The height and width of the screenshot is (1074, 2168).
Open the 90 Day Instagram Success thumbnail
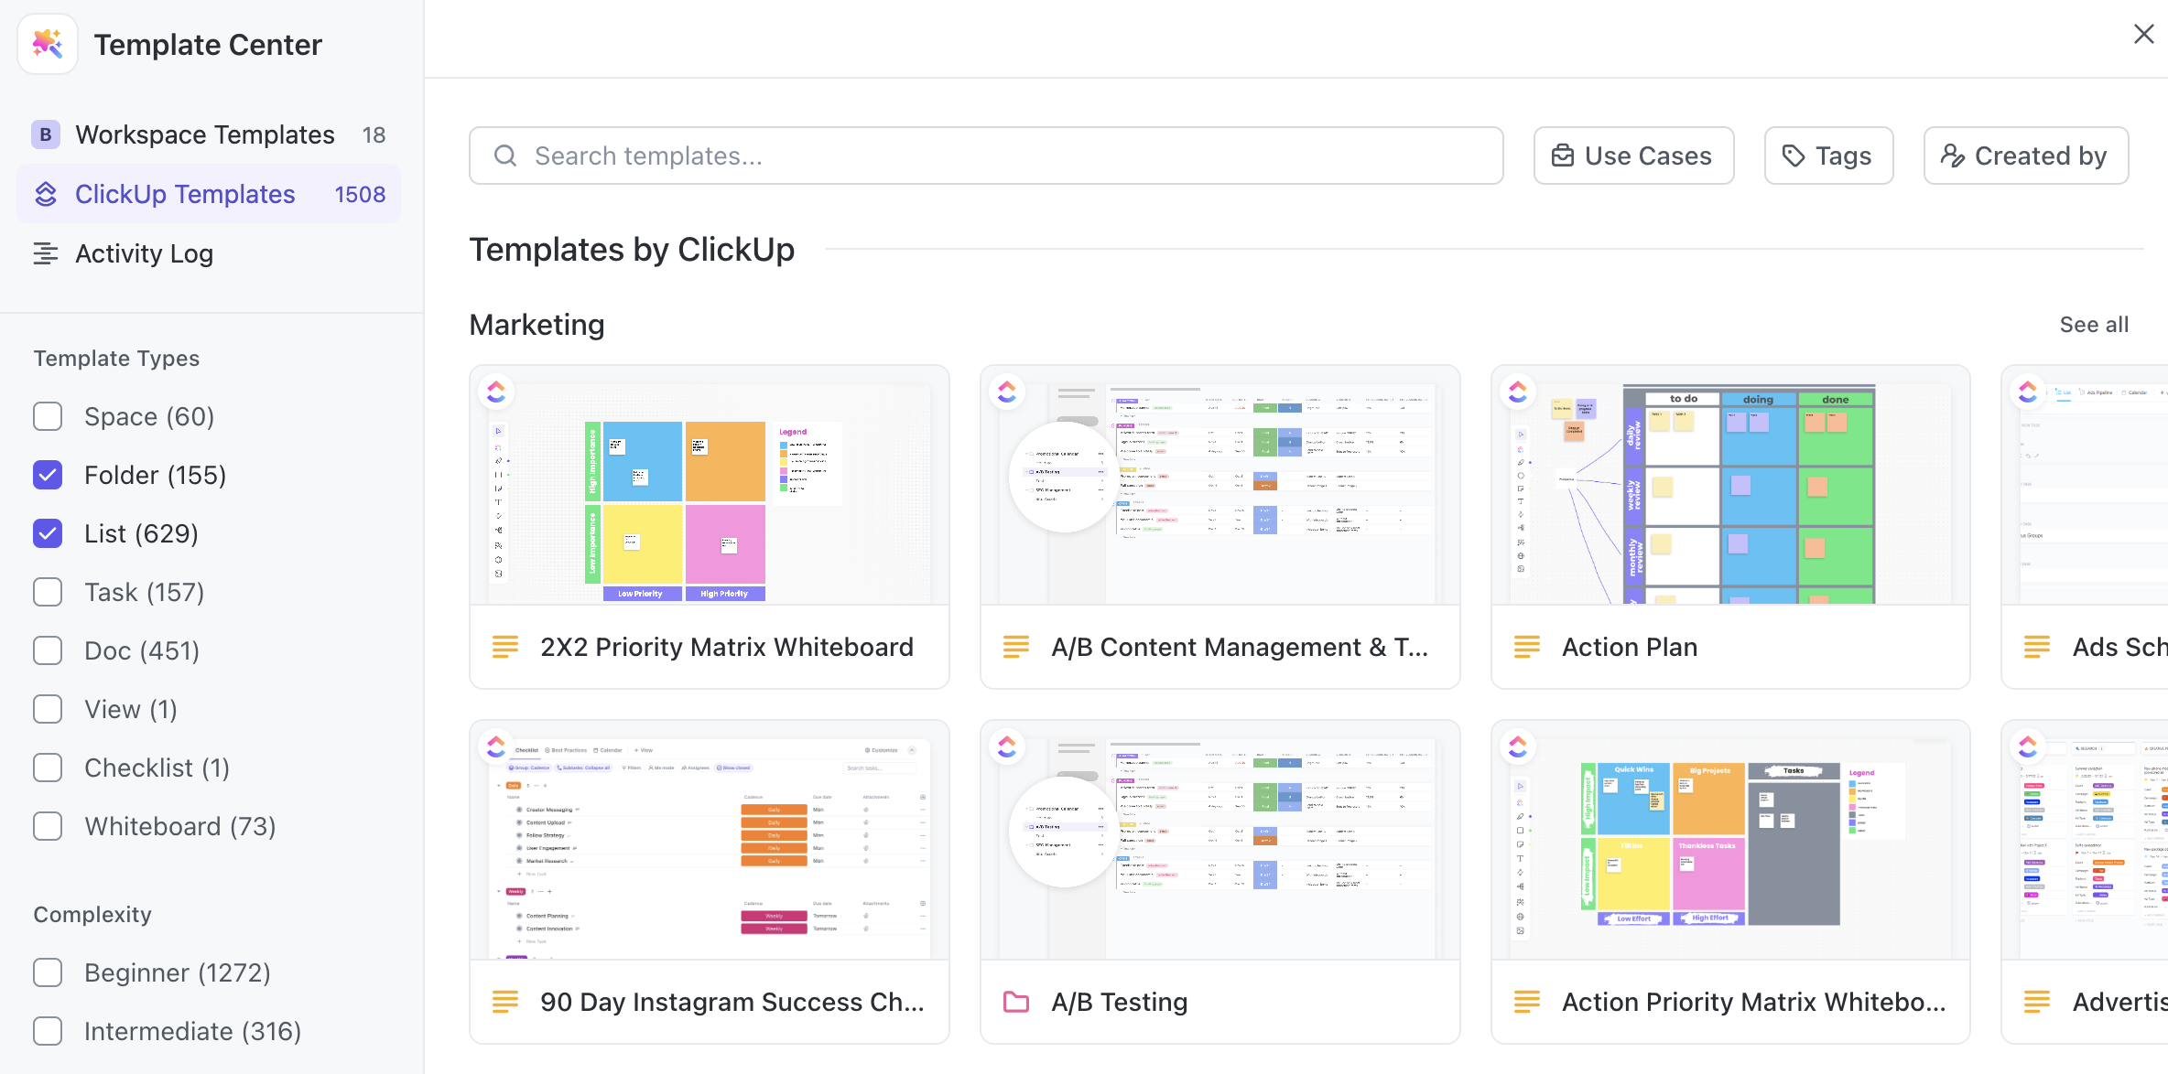[710, 842]
